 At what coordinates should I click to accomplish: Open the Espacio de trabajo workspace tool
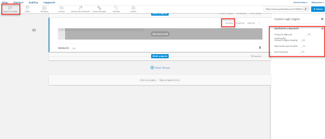[x=10, y=9]
